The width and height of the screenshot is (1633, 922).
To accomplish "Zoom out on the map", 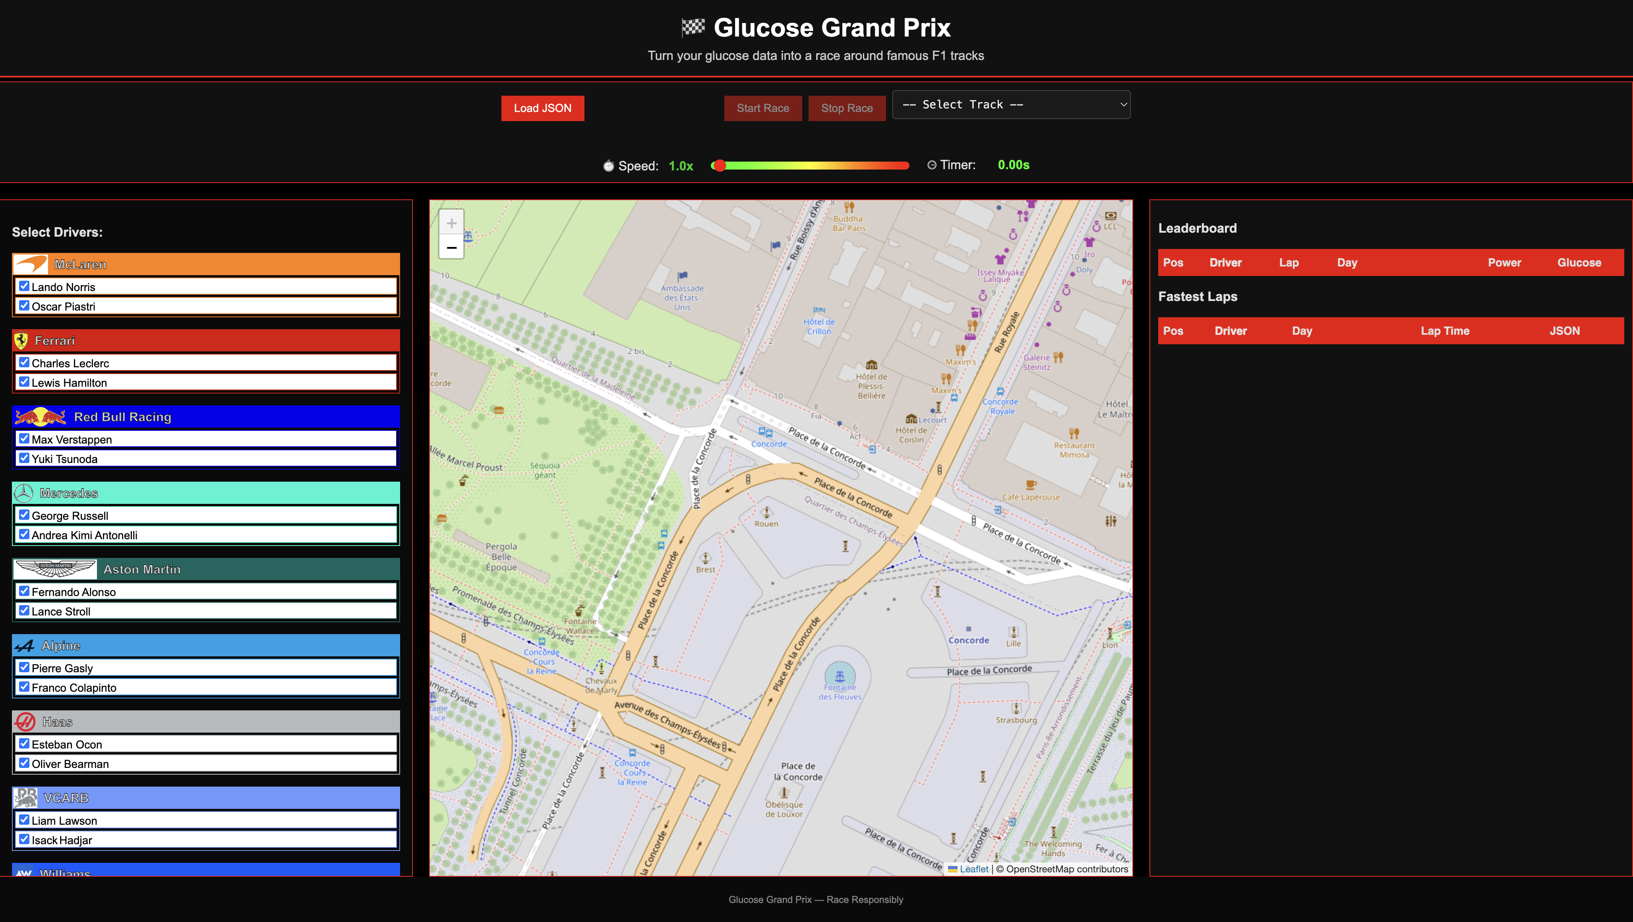I will click(451, 247).
